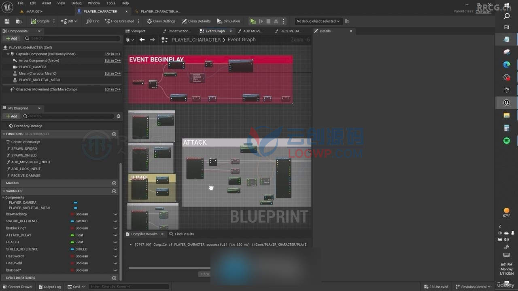Add new function with plus icon
Screen dimensions: 518x291
coord(114,134)
